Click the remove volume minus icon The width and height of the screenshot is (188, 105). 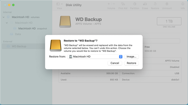pyautogui.click(x=114, y=4)
